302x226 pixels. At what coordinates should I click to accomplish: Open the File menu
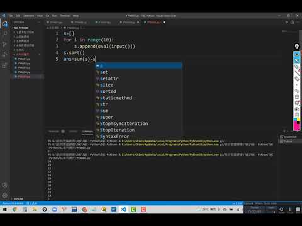coord(11,16)
